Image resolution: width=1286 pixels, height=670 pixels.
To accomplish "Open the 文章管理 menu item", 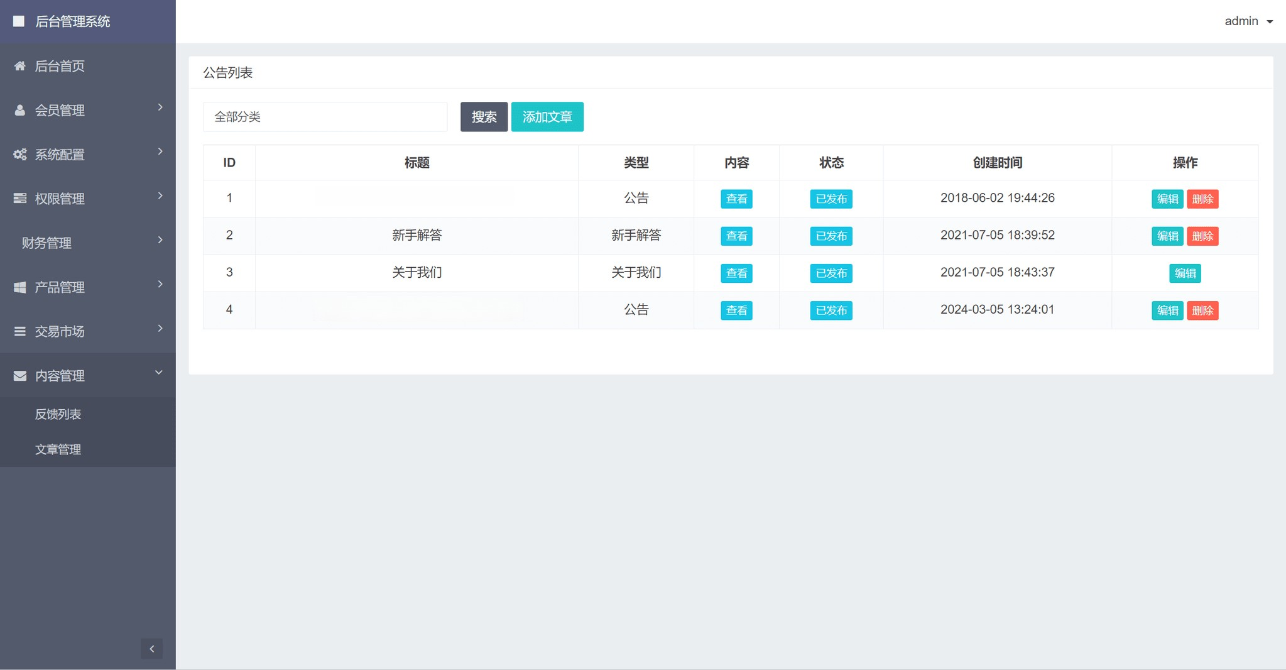I will click(x=58, y=449).
